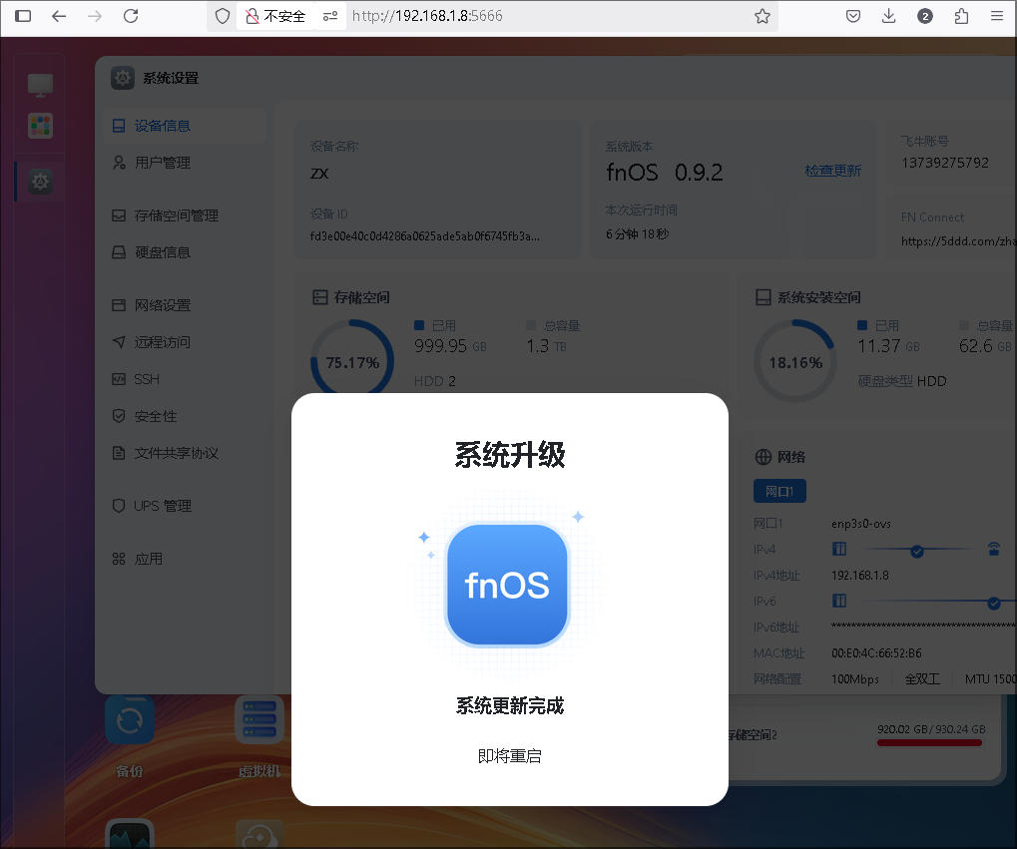Open 用户管理 in the settings sidebar

185,163
